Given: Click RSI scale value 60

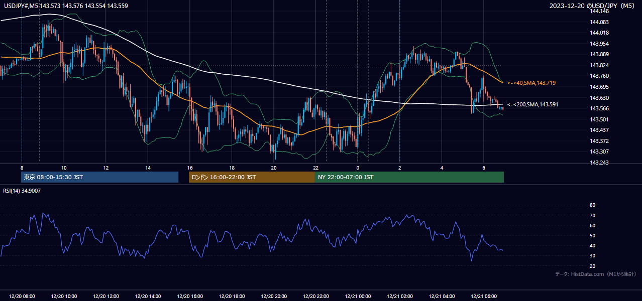Looking at the screenshot, I should (x=592, y=225).
